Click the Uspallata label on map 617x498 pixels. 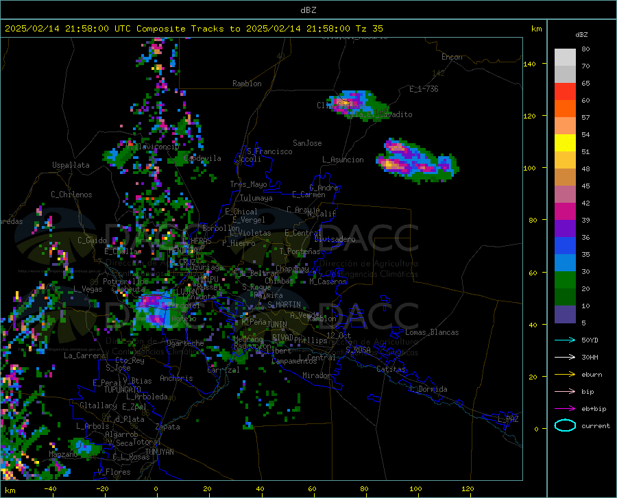pos(71,165)
